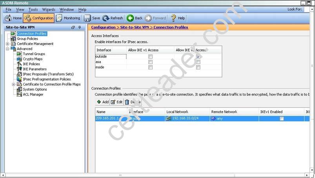Select the 209.165.201.1 connection profile row
The image size is (315, 178).
coord(202,119)
